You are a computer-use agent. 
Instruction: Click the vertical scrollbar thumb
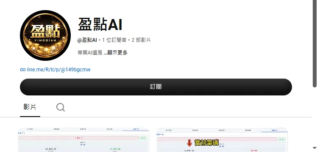click(314, 43)
